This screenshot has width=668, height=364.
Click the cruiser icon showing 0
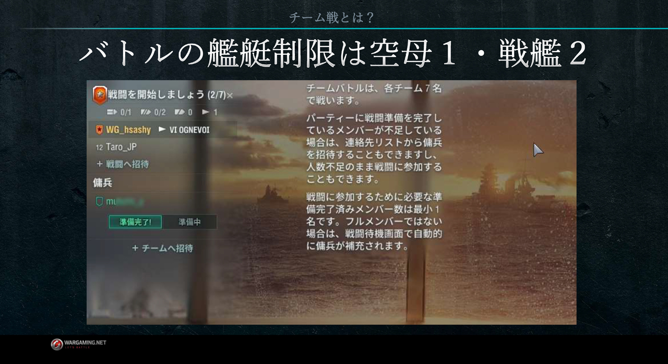pyautogui.click(x=180, y=112)
